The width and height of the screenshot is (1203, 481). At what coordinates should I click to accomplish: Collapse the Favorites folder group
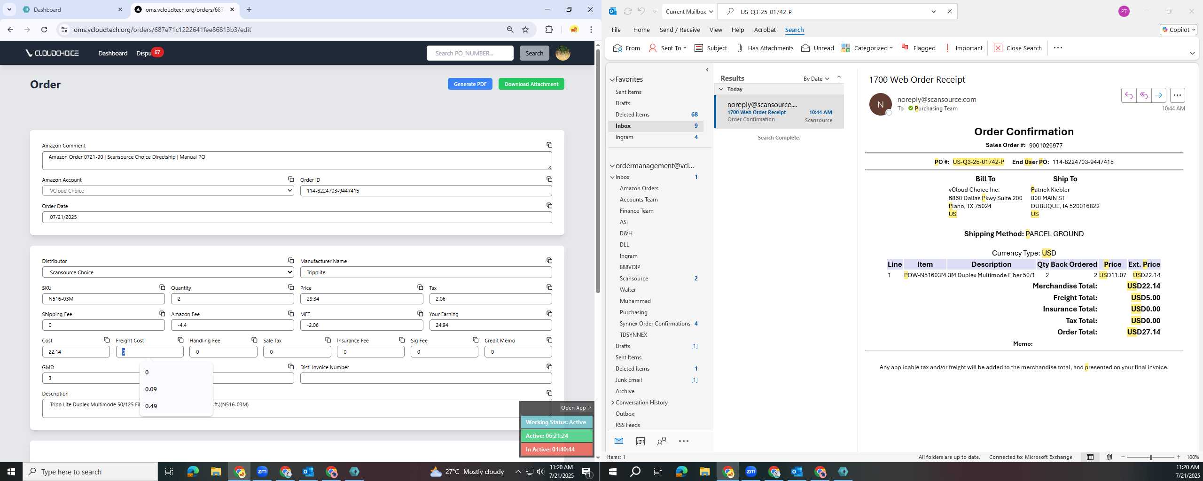(612, 79)
